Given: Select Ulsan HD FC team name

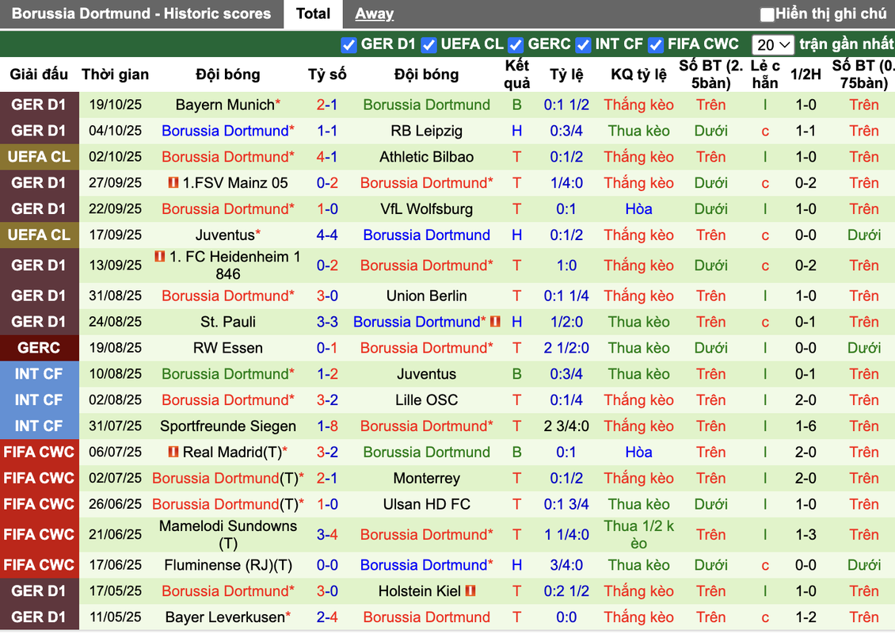Looking at the screenshot, I should pyautogui.click(x=426, y=504).
